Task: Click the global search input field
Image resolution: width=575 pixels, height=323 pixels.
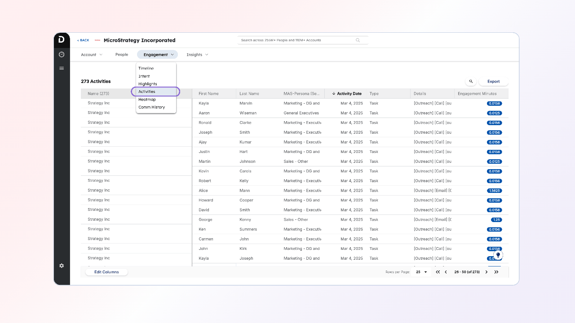Action: point(297,40)
